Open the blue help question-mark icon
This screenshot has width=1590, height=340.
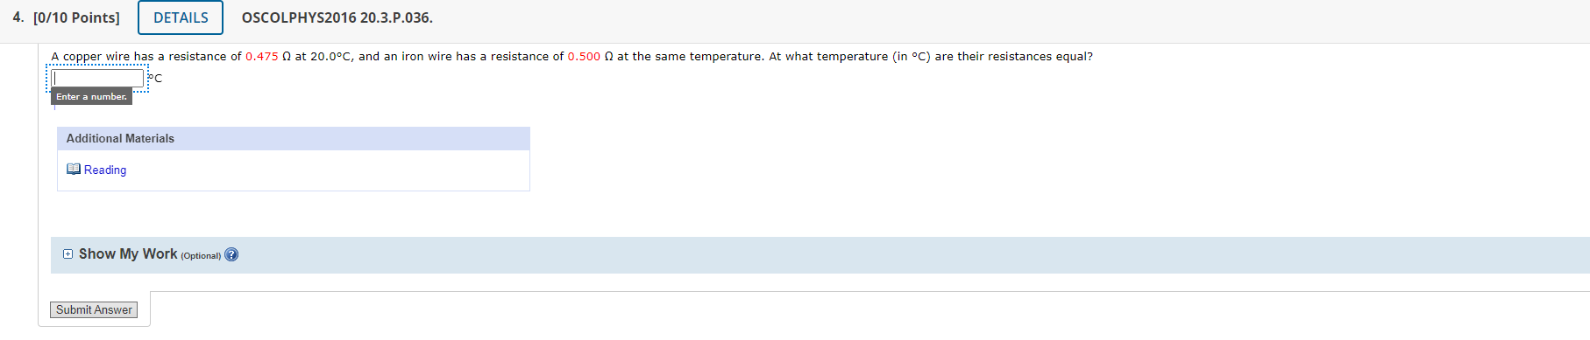tap(231, 255)
